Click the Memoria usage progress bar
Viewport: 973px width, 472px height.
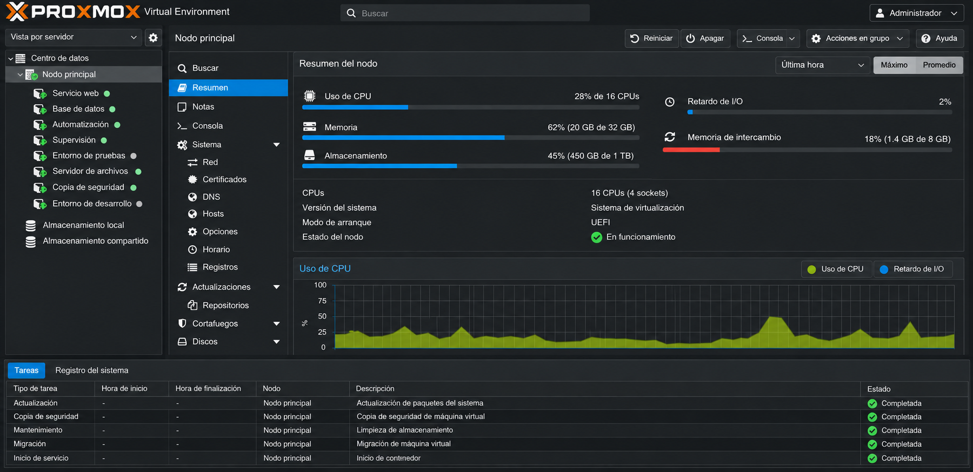470,138
